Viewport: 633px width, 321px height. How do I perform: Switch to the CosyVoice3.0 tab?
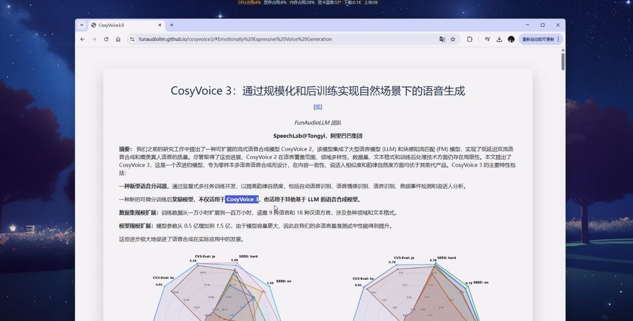(x=127, y=25)
